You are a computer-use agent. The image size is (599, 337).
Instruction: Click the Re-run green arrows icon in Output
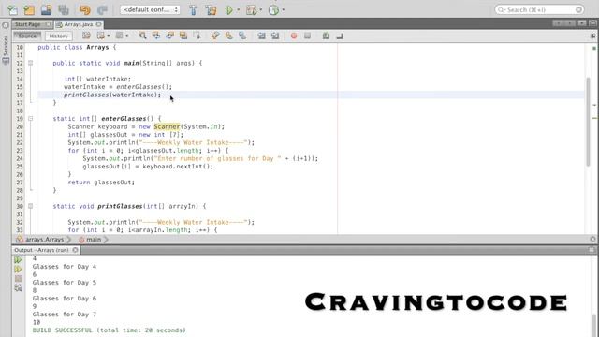point(18,260)
